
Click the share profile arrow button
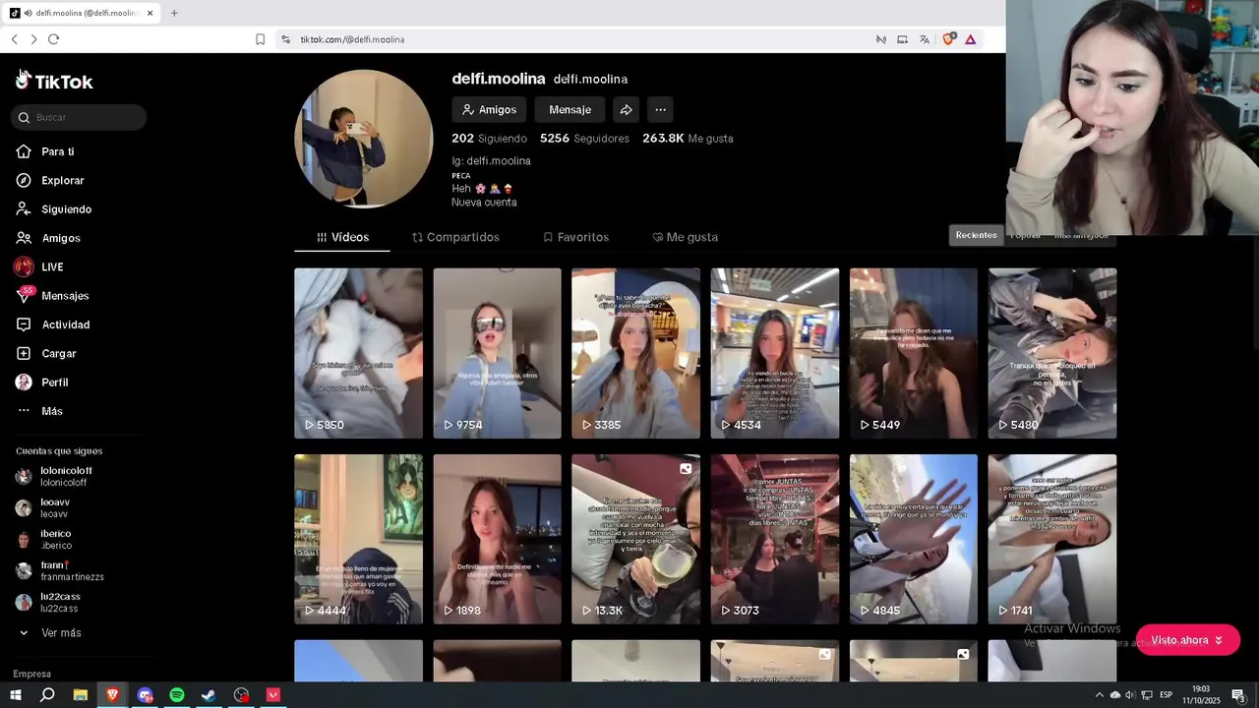[626, 110]
